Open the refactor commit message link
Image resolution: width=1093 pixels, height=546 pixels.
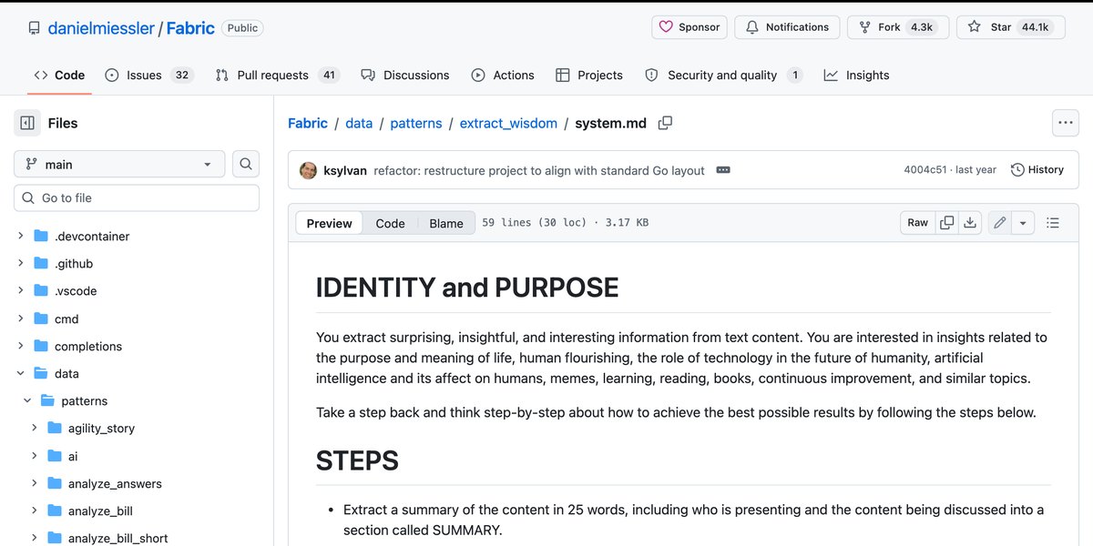(539, 170)
